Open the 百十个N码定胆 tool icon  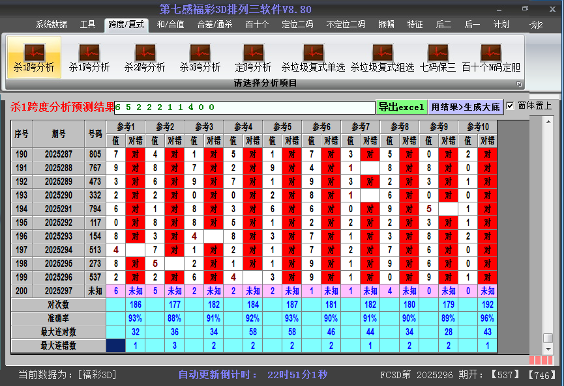coord(490,57)
